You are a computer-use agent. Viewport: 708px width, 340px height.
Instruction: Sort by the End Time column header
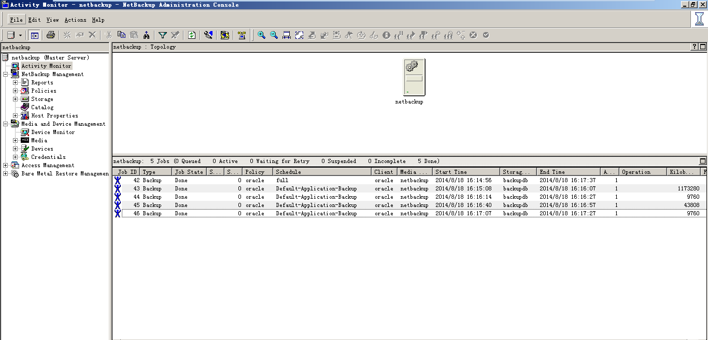(569, 172)
